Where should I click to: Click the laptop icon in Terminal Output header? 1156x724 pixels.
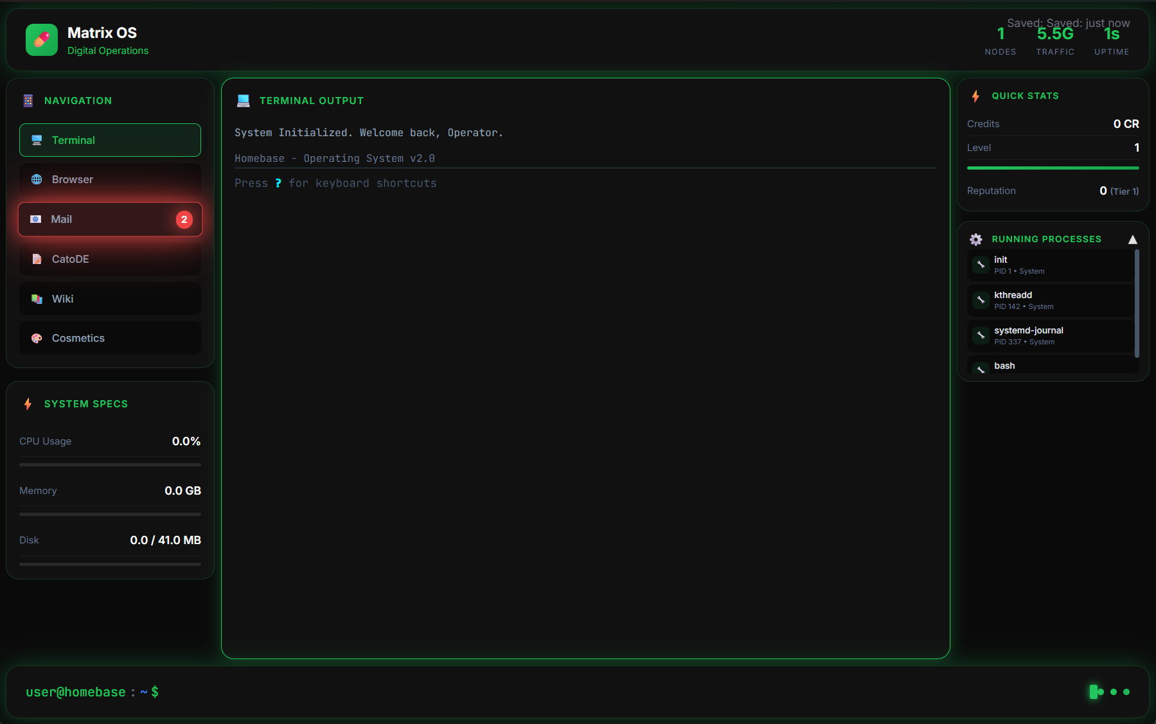[x=243, y=100]
